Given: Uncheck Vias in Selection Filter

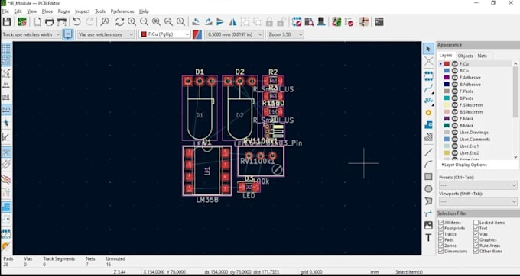Looking at the screenshot, I should 476,234.
